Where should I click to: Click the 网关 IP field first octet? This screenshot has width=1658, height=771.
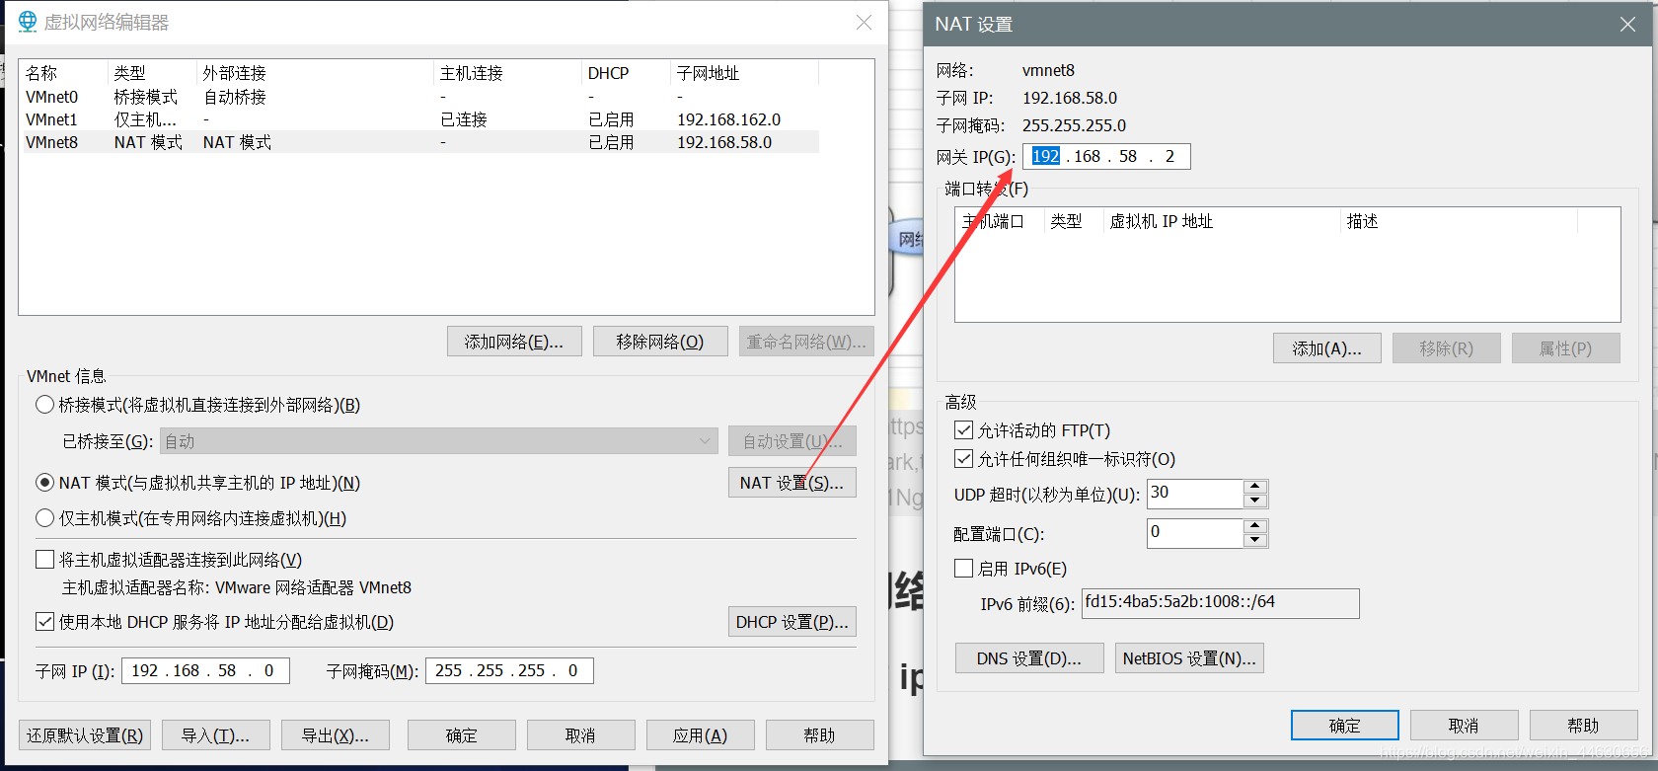click(x=1046, y=156)
